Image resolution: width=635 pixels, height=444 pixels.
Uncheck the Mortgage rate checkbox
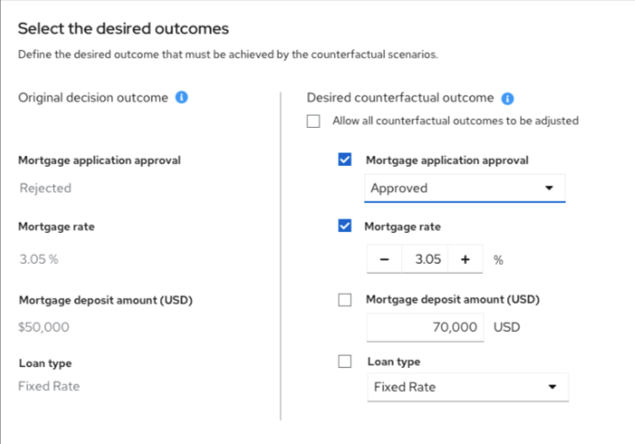coord(345,227)
